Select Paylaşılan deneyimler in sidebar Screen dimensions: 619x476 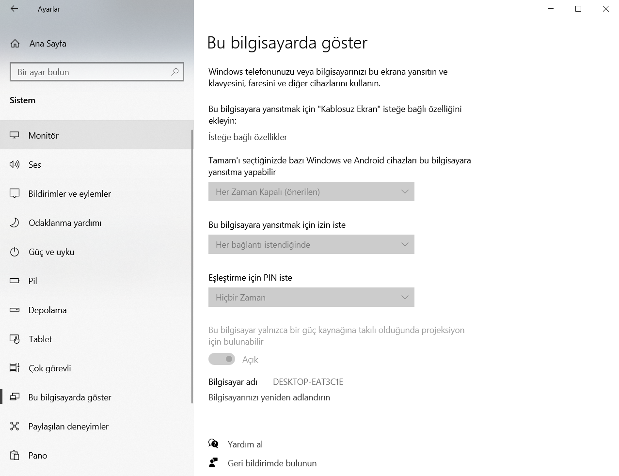coord(96,426)
